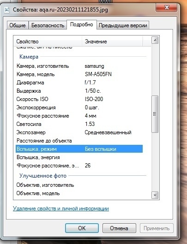Select the Вспышка, режим row
The image size is (187, 244).
coord(79,149)
